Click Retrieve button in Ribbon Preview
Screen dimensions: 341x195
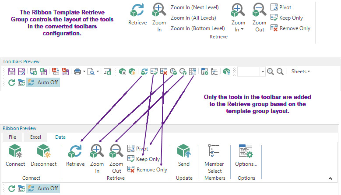(75, 155)
